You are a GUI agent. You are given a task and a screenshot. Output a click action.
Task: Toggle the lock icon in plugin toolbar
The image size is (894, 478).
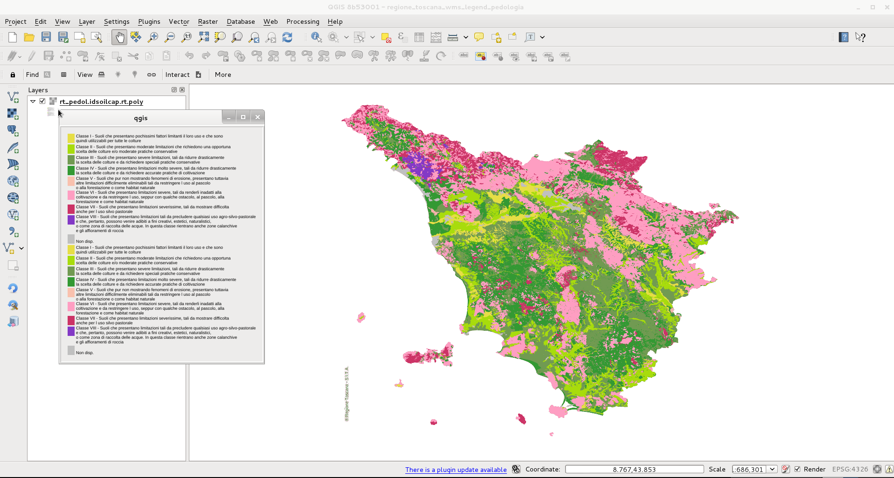point(13,75)
